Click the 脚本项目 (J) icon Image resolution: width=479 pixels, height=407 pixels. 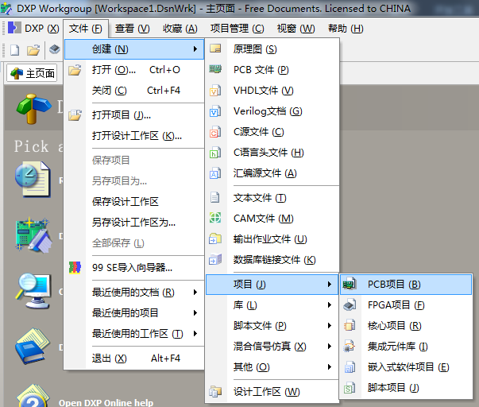click(x=350, y=387)
